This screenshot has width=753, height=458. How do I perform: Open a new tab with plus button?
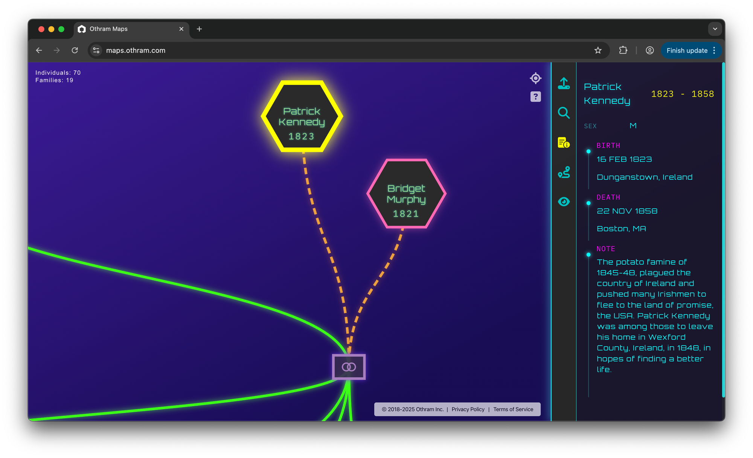tap(199, 29)
